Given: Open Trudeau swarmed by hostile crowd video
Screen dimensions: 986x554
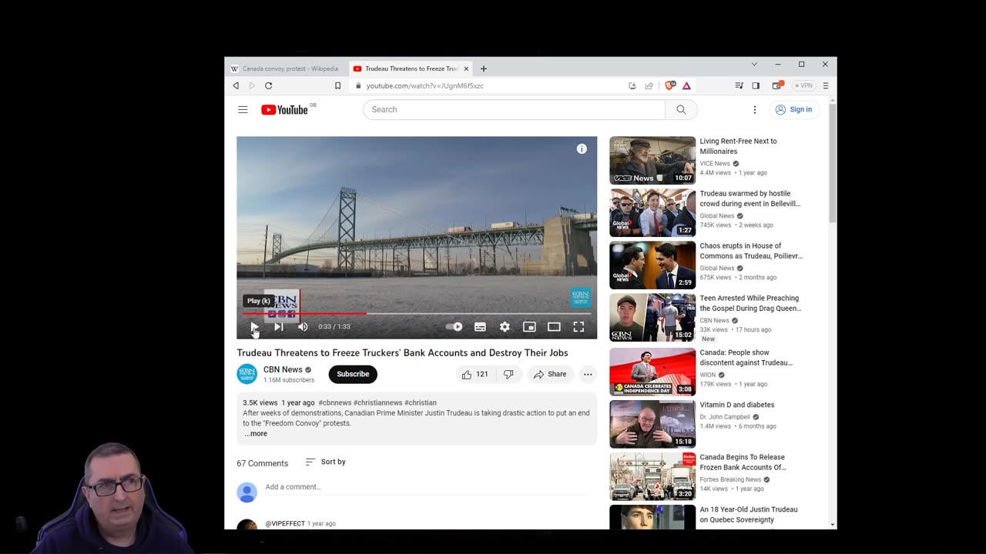Looking at the screenshot, I should [750, 199].
